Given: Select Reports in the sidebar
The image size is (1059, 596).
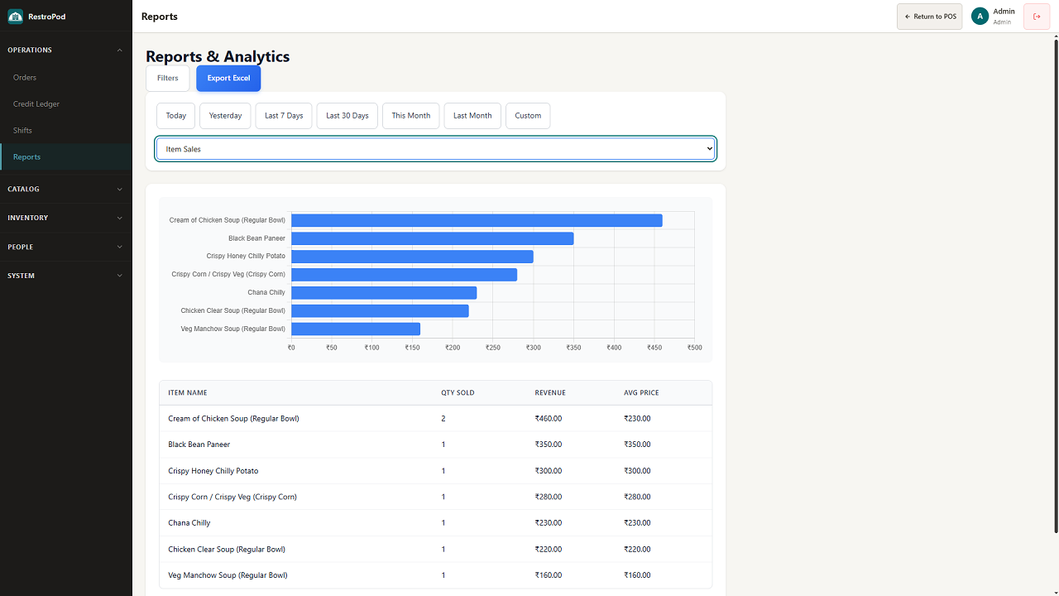Looking at the screenshot, I should pos(66,157).
